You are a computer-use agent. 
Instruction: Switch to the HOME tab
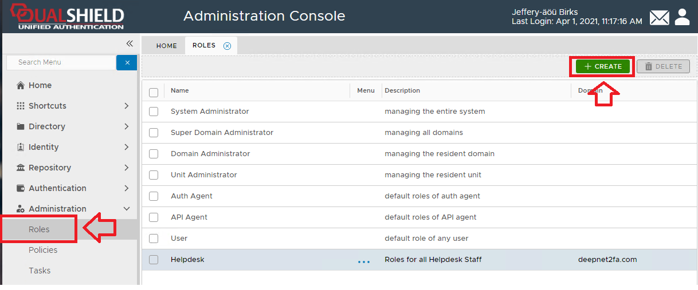166,46
